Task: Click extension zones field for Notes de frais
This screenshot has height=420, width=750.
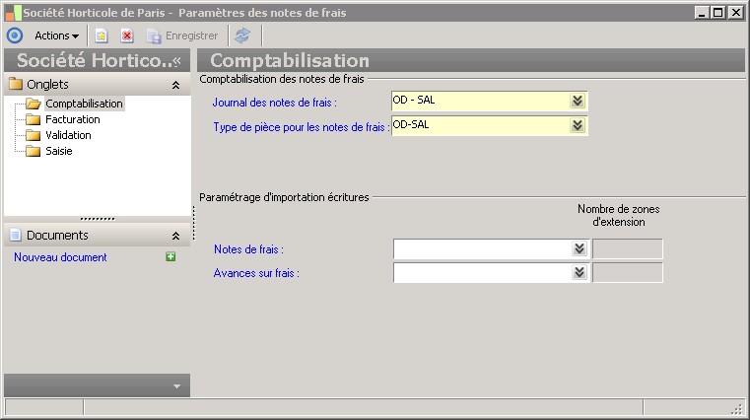Action: [628, 248]
